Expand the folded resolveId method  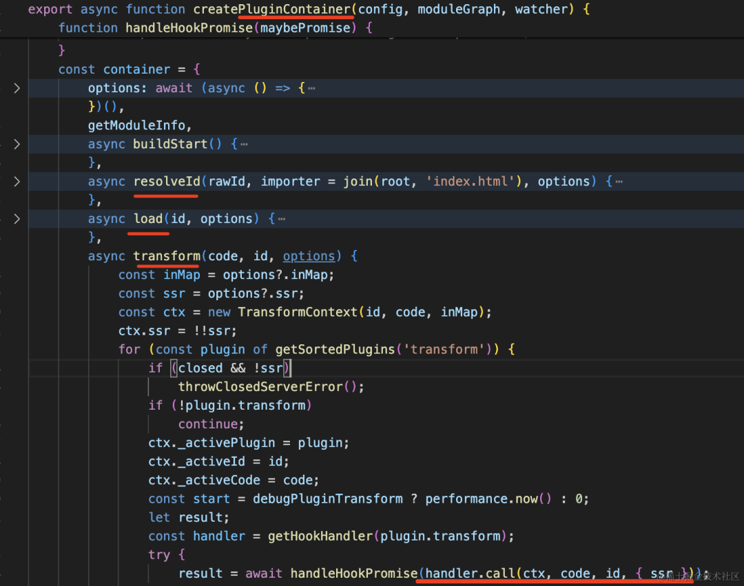17,182
